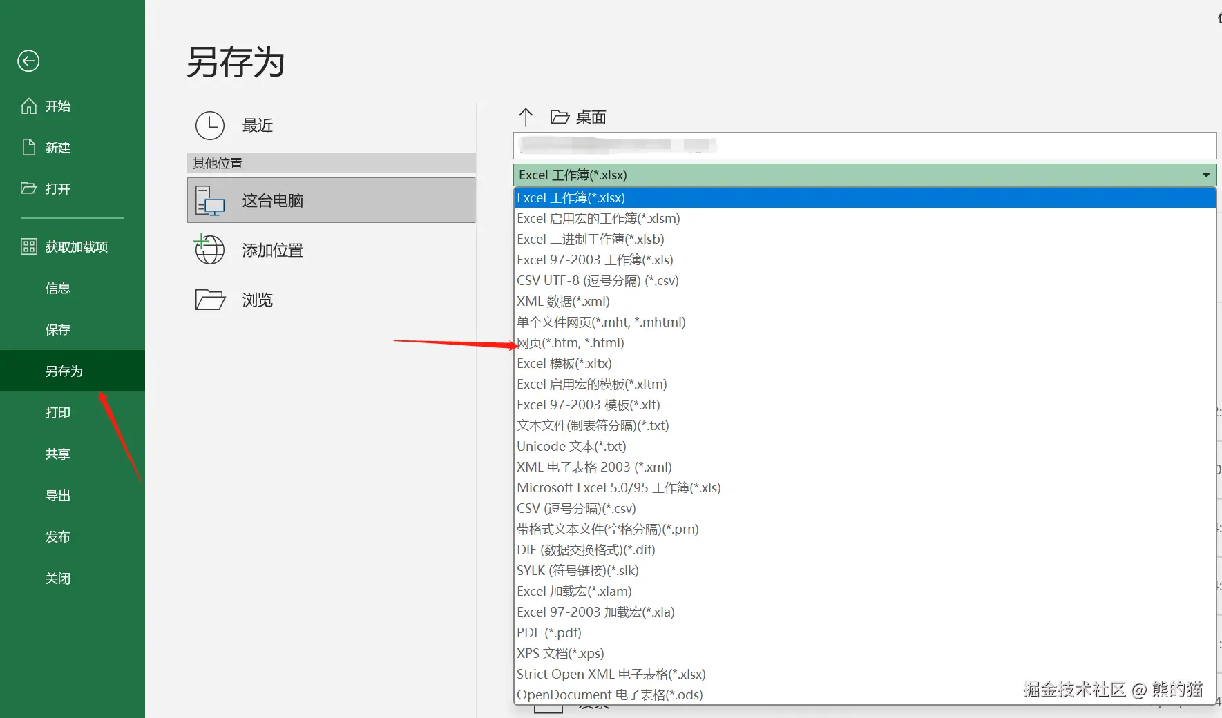This screenshot has width=1222, height=718.
Task: Select CSV (逗号分隔)(*.csv) format
Action: point(865,508)
